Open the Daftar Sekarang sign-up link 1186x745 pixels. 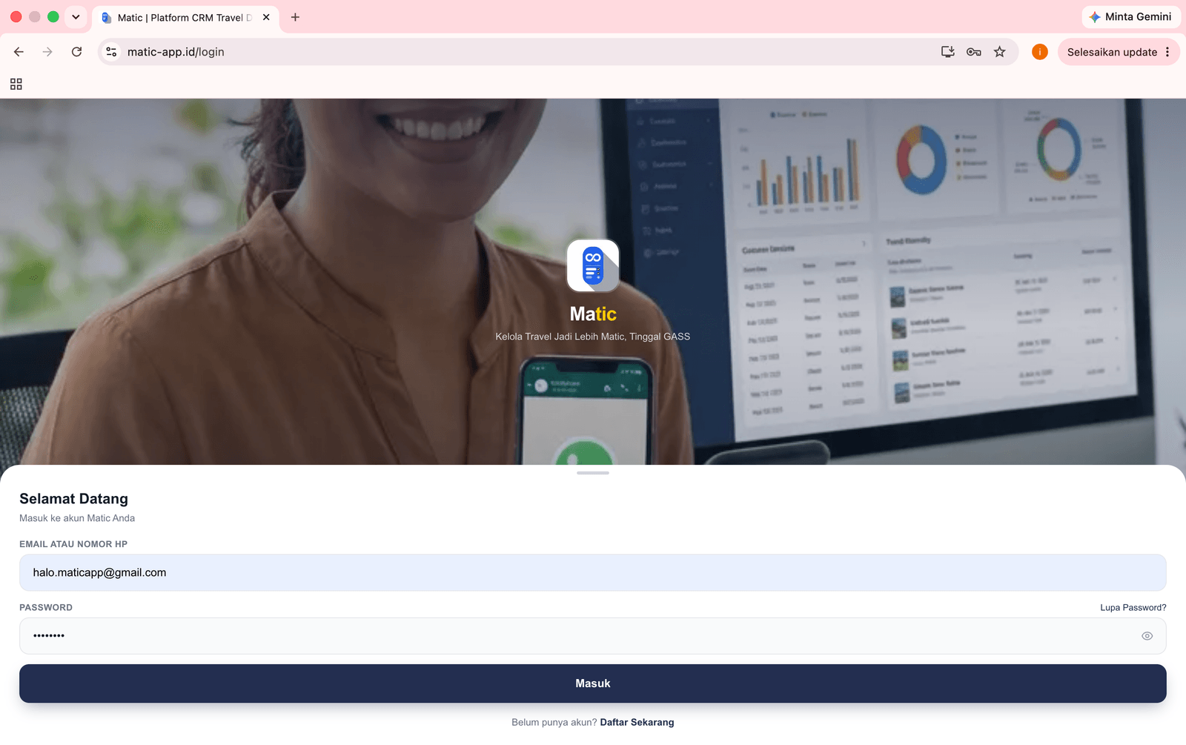pos(637,723)
